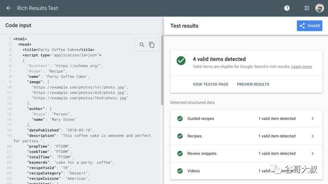Click the code panel vertical scrollbar
This screenshot has width=328, height=184.
point(162,68)
